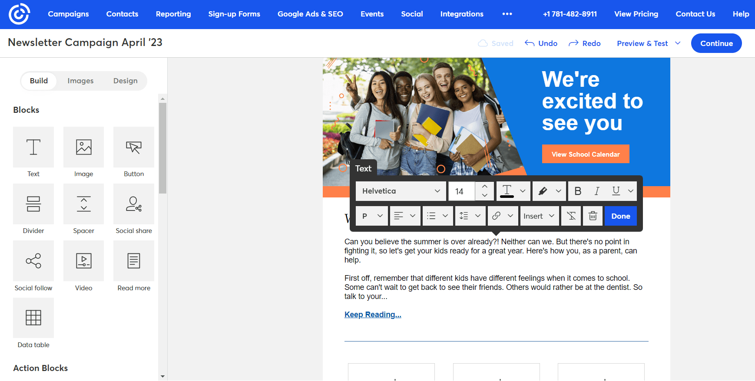
Task: Switch to the Images tab
Action: (x=80, y=81)
